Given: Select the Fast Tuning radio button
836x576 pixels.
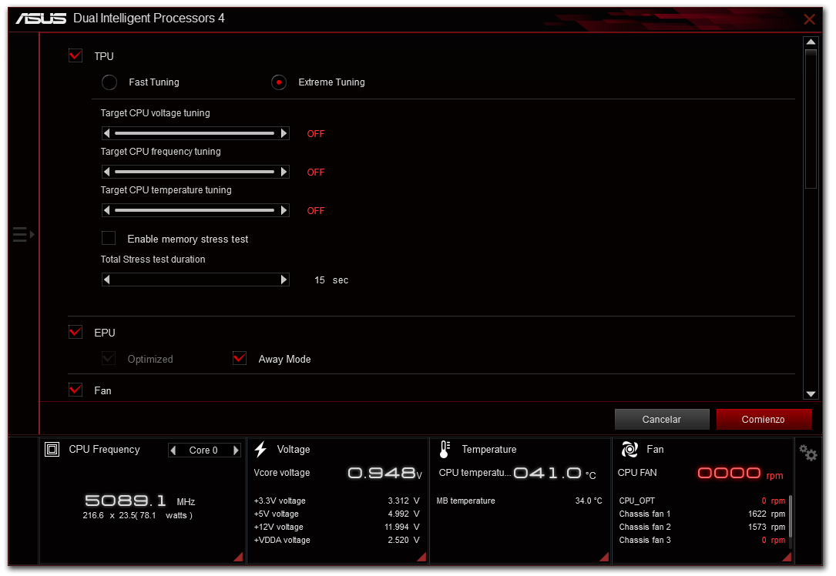Looking at the screenshot, I should pos(109,82).
